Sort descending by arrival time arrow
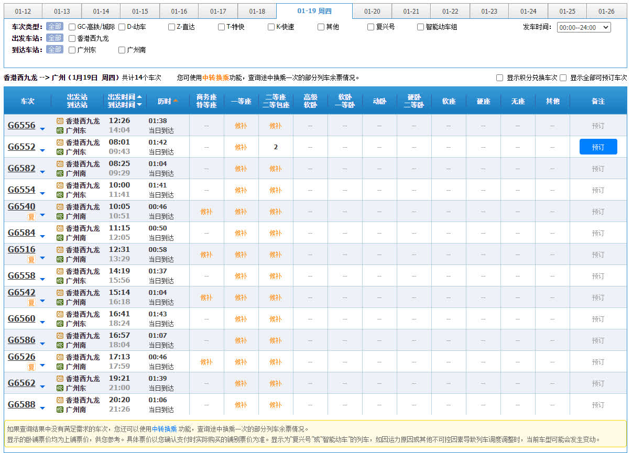Screen dimensions: 632x453 tap(139, 105)
